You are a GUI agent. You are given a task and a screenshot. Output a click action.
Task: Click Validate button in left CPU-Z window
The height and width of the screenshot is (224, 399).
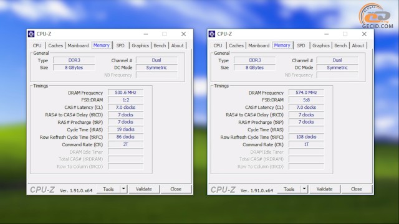(x=144, y=189)
